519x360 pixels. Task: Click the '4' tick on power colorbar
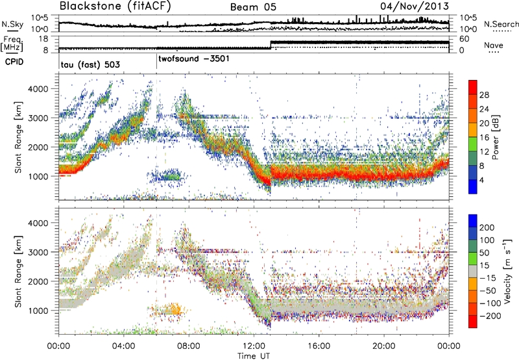(481, 181)
